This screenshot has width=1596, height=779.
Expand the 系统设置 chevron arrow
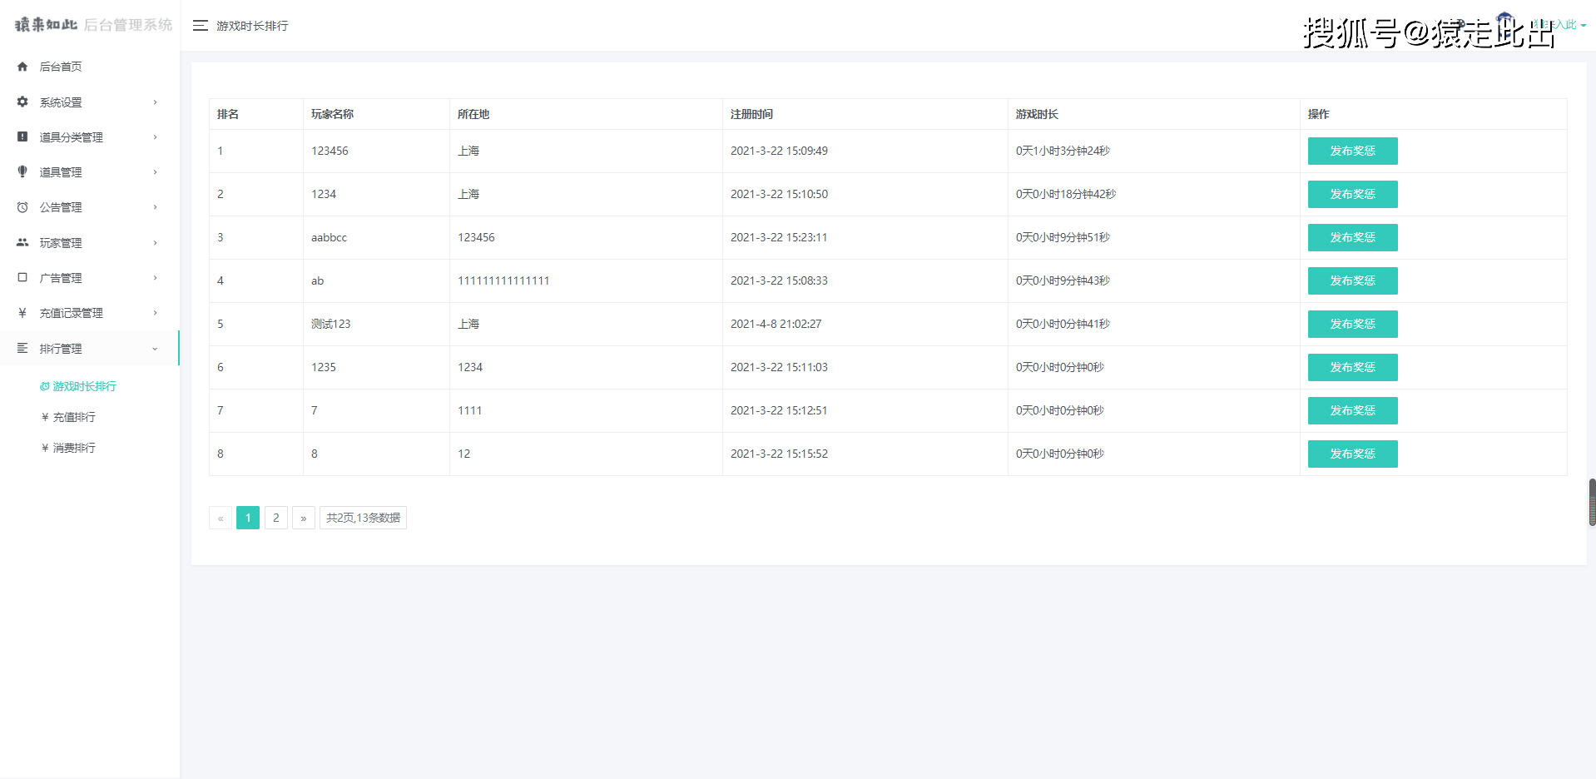click(x=155, y=102)
